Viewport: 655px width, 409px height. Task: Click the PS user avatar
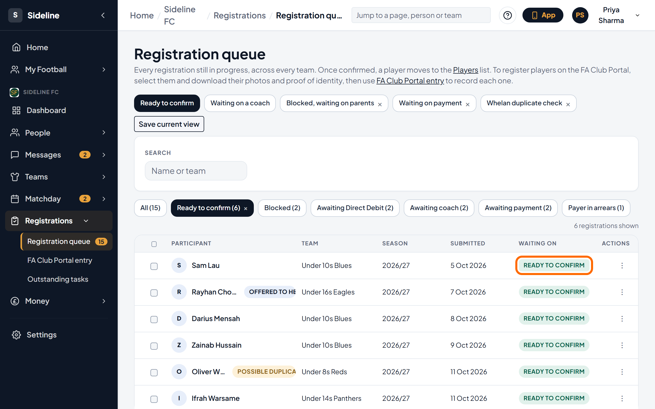click(x=580, y=15)
